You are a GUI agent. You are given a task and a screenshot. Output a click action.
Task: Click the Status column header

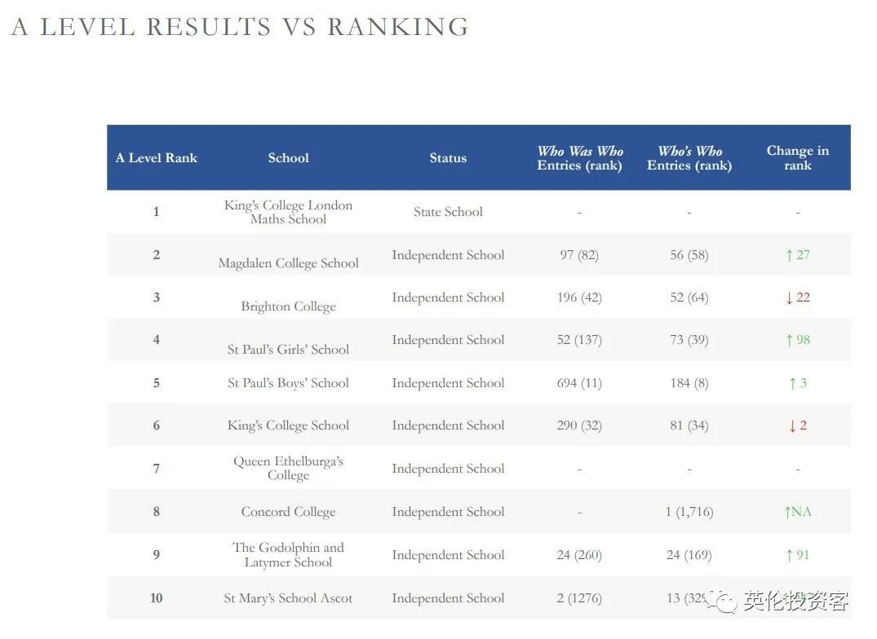tap(448, 158)
